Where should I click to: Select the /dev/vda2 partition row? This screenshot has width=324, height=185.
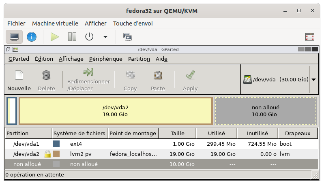(x=161, y=154)
